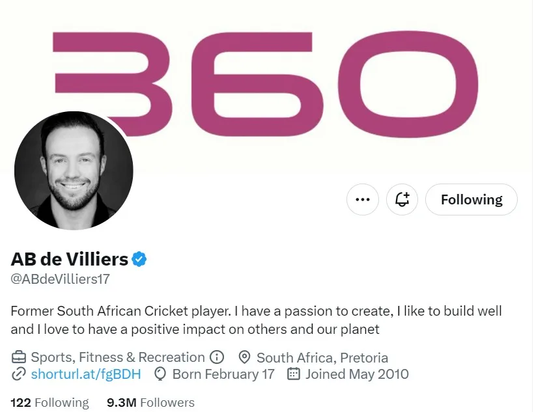Viewport: 534px width, 412px height.
Task: Click the info icon beside Sports, Fitness & Recreation
Action: [x=217, y=357]
